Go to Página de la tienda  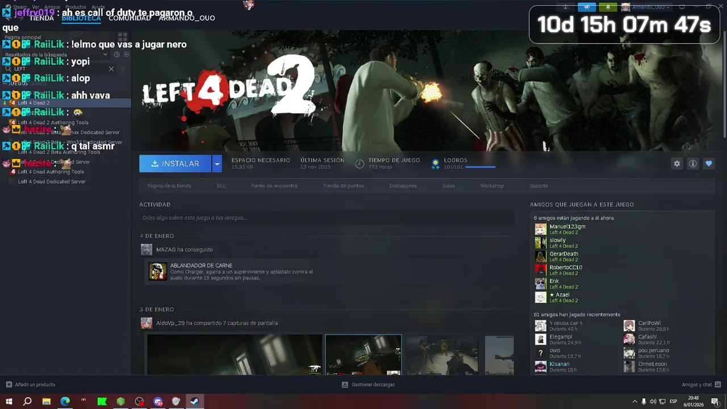tap(169, 186)
